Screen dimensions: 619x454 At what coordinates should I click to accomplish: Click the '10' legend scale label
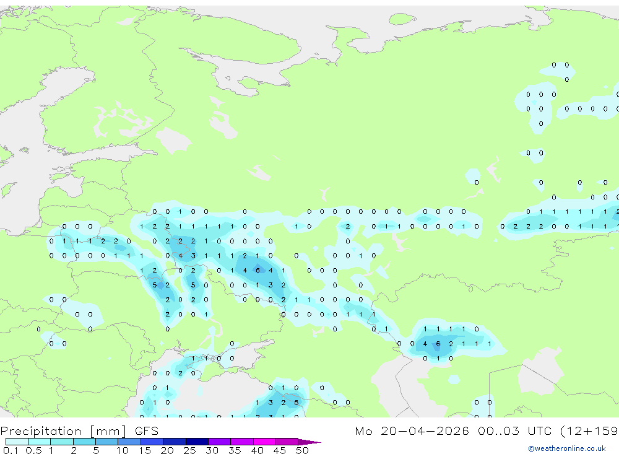(123, 450)
